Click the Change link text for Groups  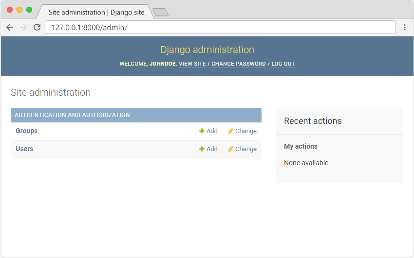[245, 131]
